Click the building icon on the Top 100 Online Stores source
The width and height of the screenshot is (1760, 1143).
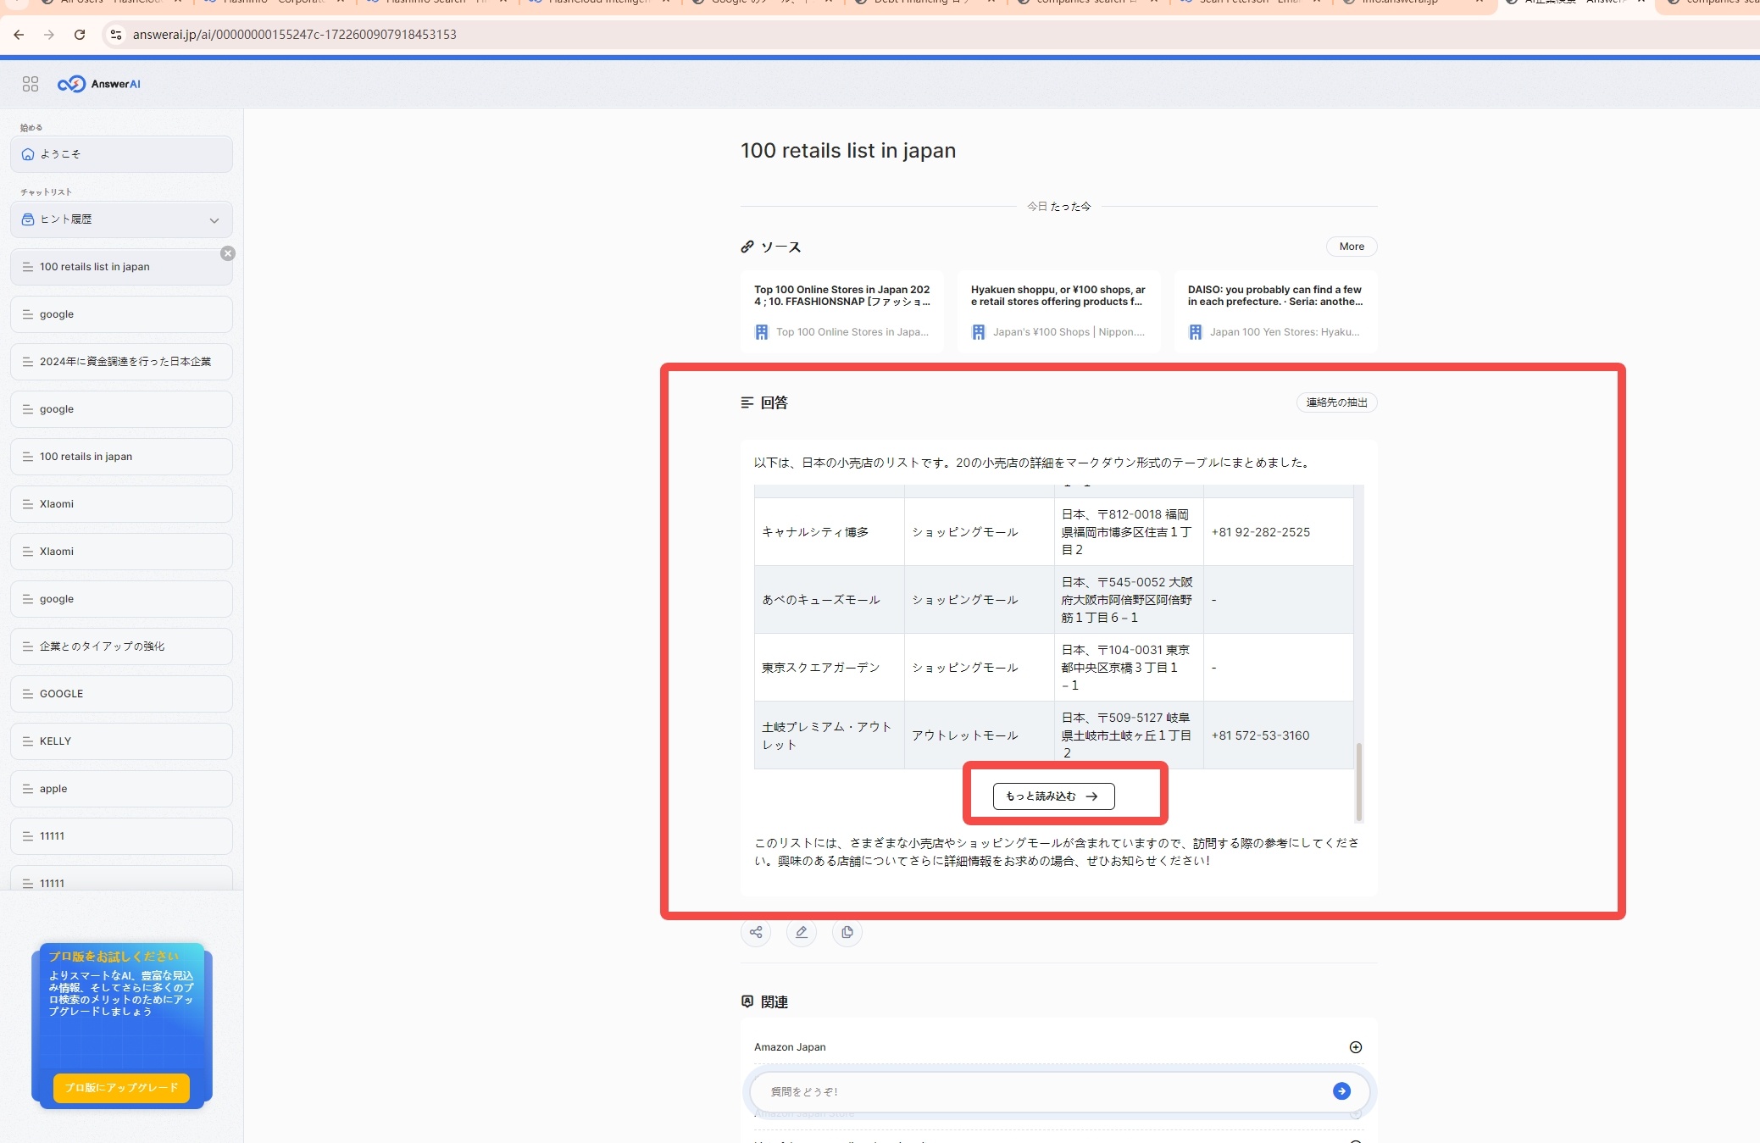click(762, 332)
